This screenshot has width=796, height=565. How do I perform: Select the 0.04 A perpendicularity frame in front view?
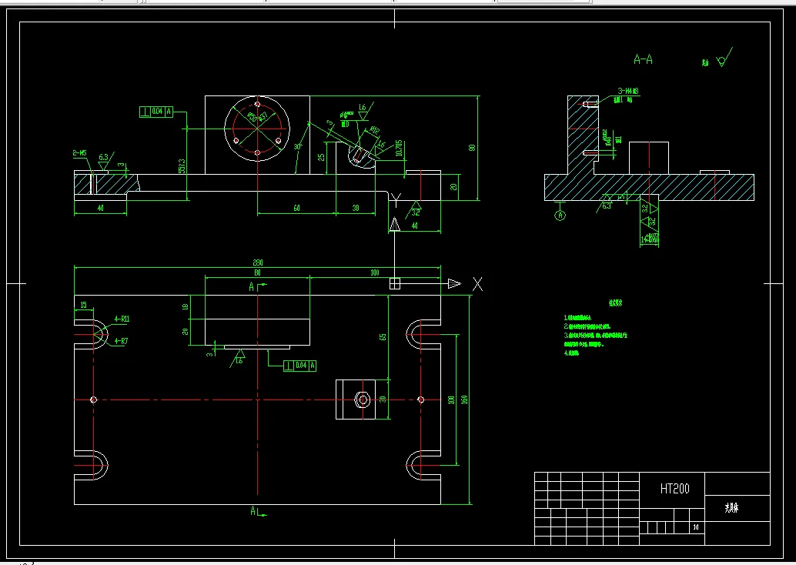tap(156, 111)
